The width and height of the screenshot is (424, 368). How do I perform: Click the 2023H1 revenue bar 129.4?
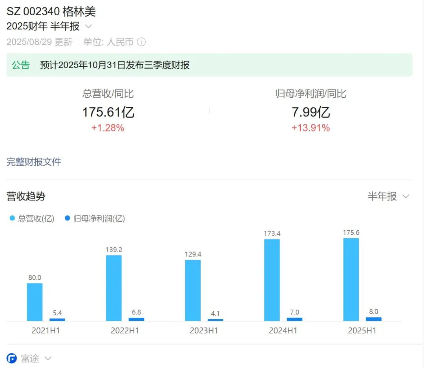[193, 290]
